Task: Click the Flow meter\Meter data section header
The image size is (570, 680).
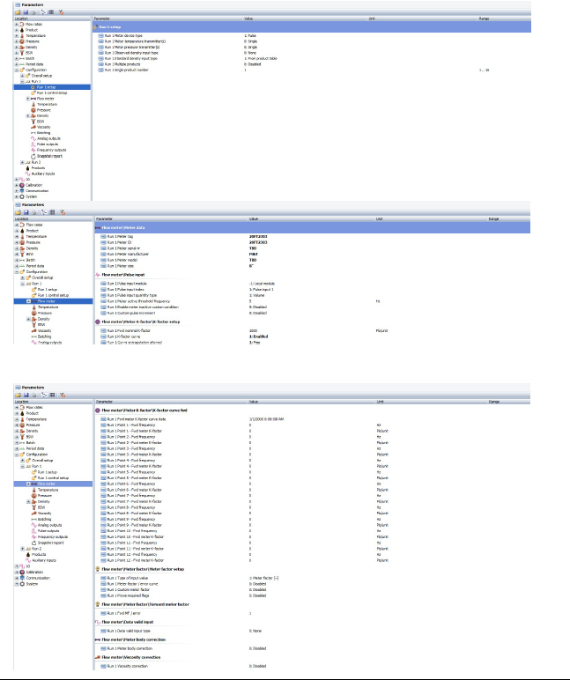Action: pyautogui.click(x=313, y=227)
